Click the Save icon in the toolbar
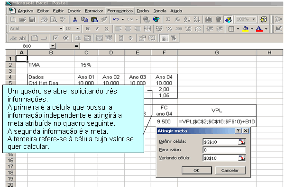Image resolution: width=285 pixels, height=189 pixels. click(32, 19)
